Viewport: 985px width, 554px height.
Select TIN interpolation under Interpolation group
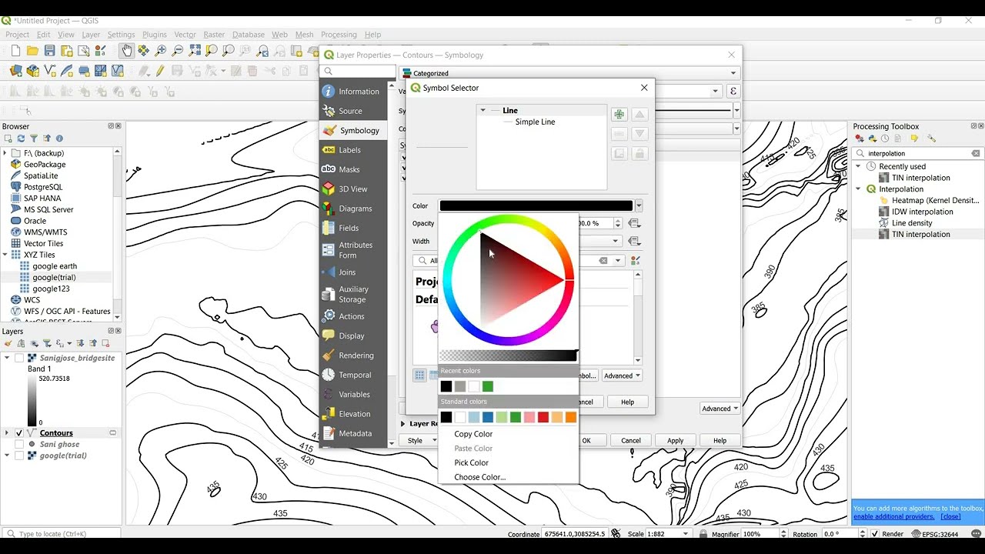tap(920, 235)
